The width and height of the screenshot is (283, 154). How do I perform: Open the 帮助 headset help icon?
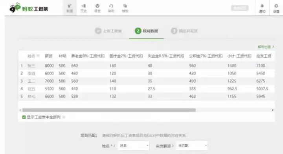pyautogui.click(x=111, y=8)
